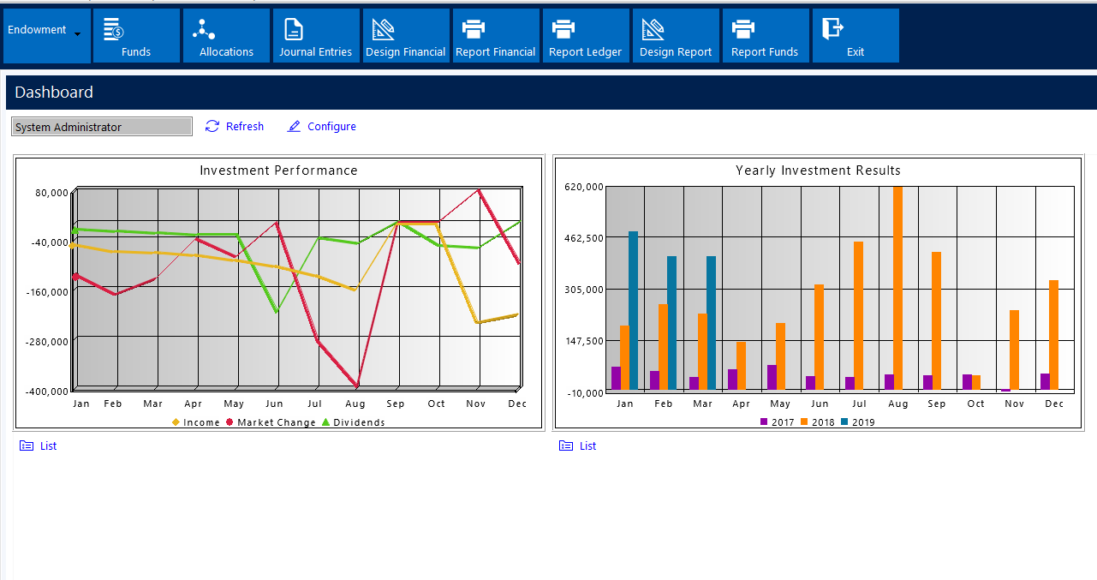Screen dimensions: 1097x580
Task: Click the Report Funds icon
Action: [x=765, y=35]
